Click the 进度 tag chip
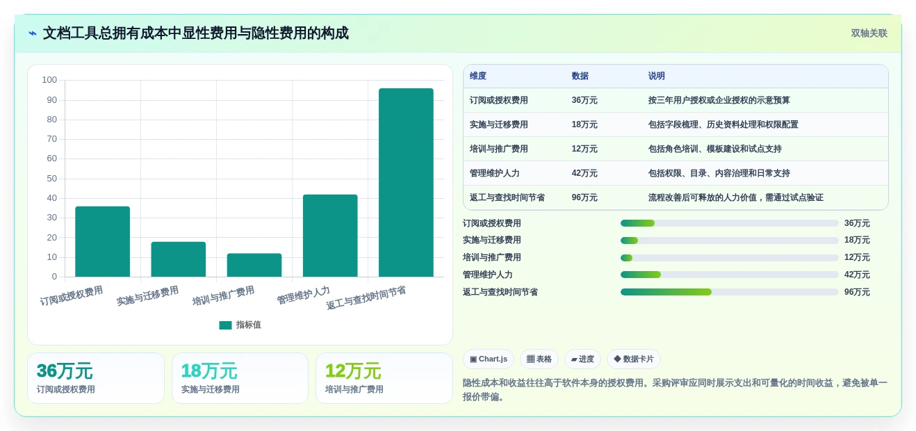 [x=582, y=359]
